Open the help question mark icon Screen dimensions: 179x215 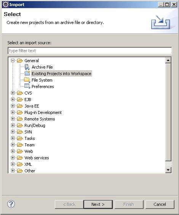pyautogui.click(x=11, y=204)
